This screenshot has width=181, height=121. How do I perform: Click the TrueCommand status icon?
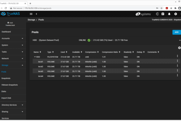click(157, 14)
